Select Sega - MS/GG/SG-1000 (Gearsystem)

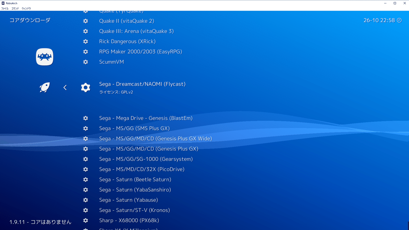[146, 159]
